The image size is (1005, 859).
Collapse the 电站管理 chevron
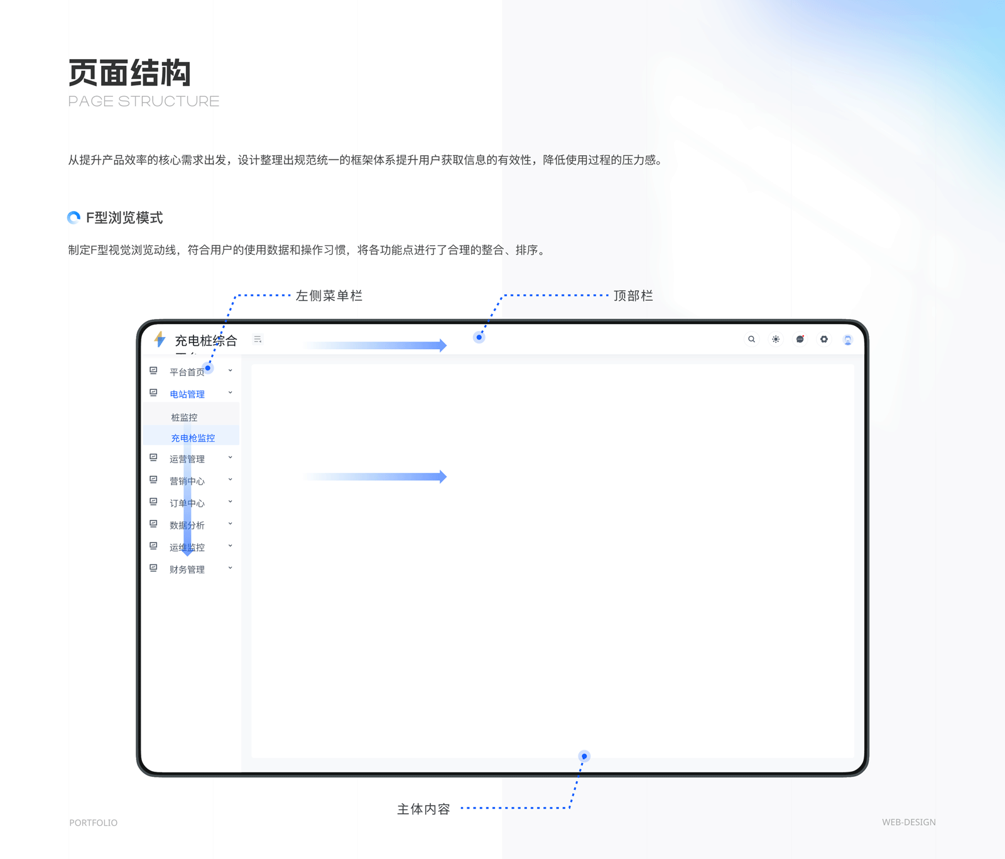(x=230, y=393)
